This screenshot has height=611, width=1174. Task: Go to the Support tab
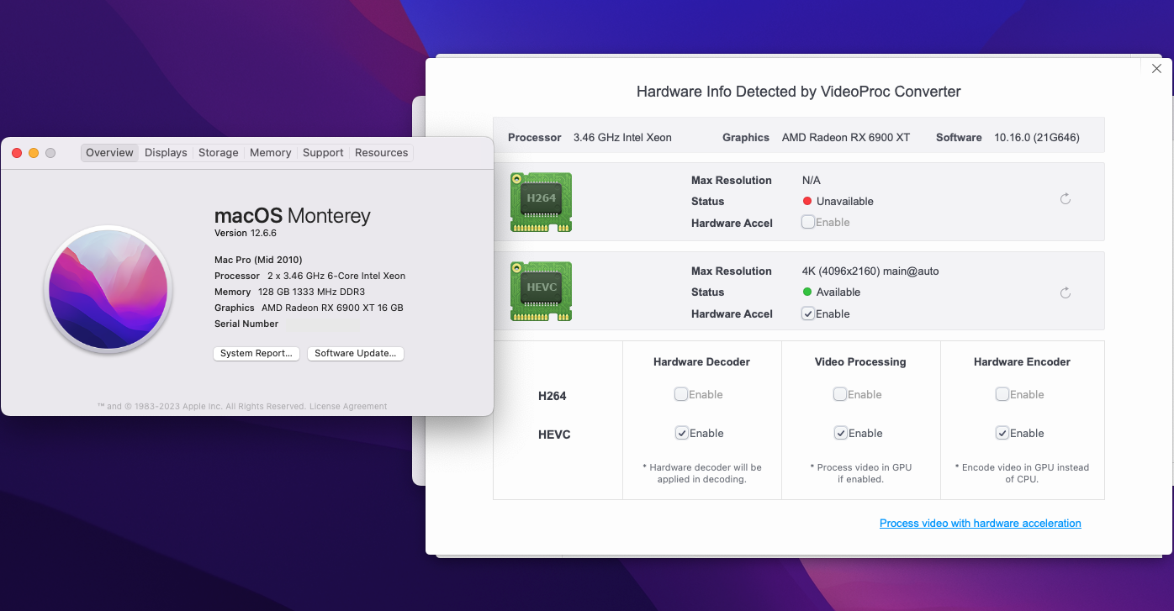(323, 153)
